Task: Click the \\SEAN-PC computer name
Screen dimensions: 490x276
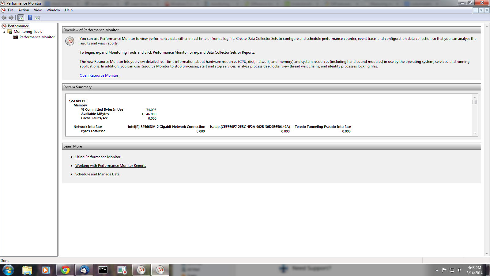Action: [x=78, y=101]
